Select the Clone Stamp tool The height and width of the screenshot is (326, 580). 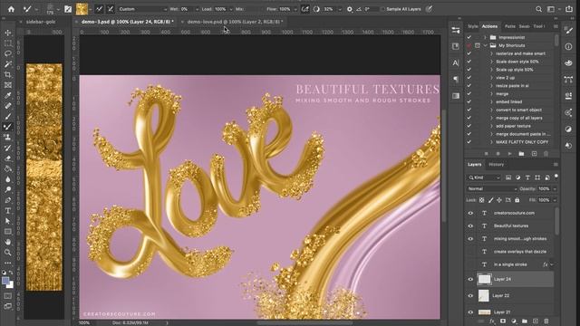pyautogui.click(x=8, y=137)
